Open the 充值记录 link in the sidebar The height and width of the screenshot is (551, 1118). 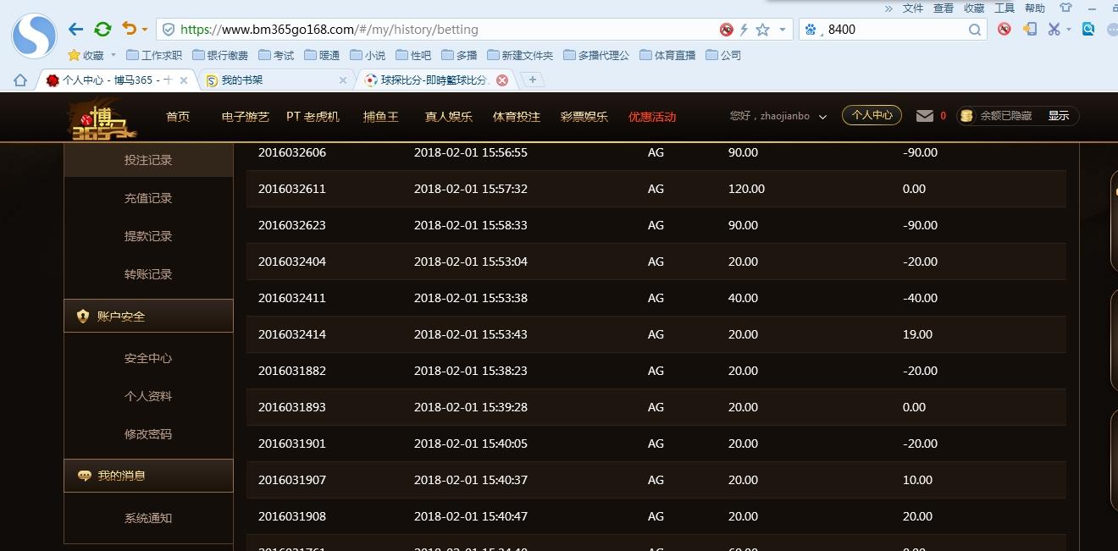(148, 198)
